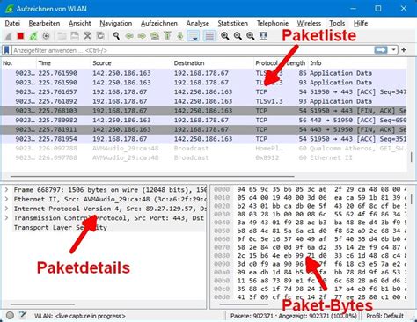The width and height of the screenshot is (417, 322).
Task: Select packet with time 225.761892
Action: (204, 101)
